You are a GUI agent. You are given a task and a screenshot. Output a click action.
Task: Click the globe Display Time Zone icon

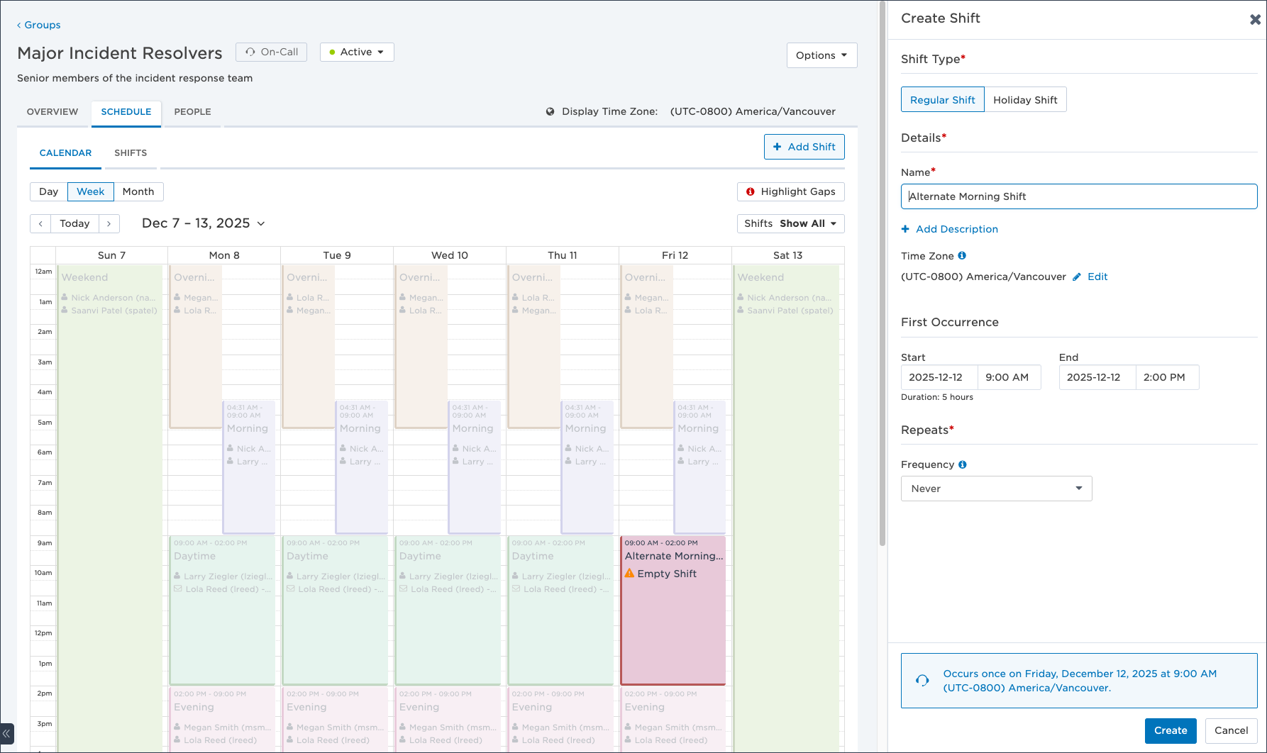550,112
